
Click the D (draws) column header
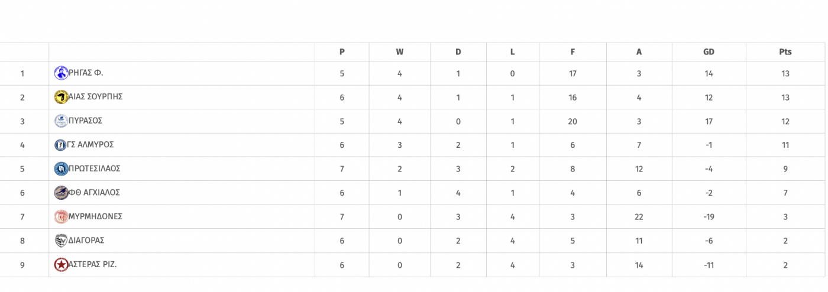(458, 52)
